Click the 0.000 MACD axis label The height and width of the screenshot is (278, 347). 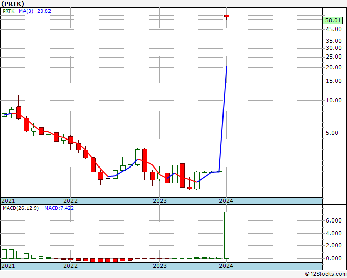pos(334,258)
